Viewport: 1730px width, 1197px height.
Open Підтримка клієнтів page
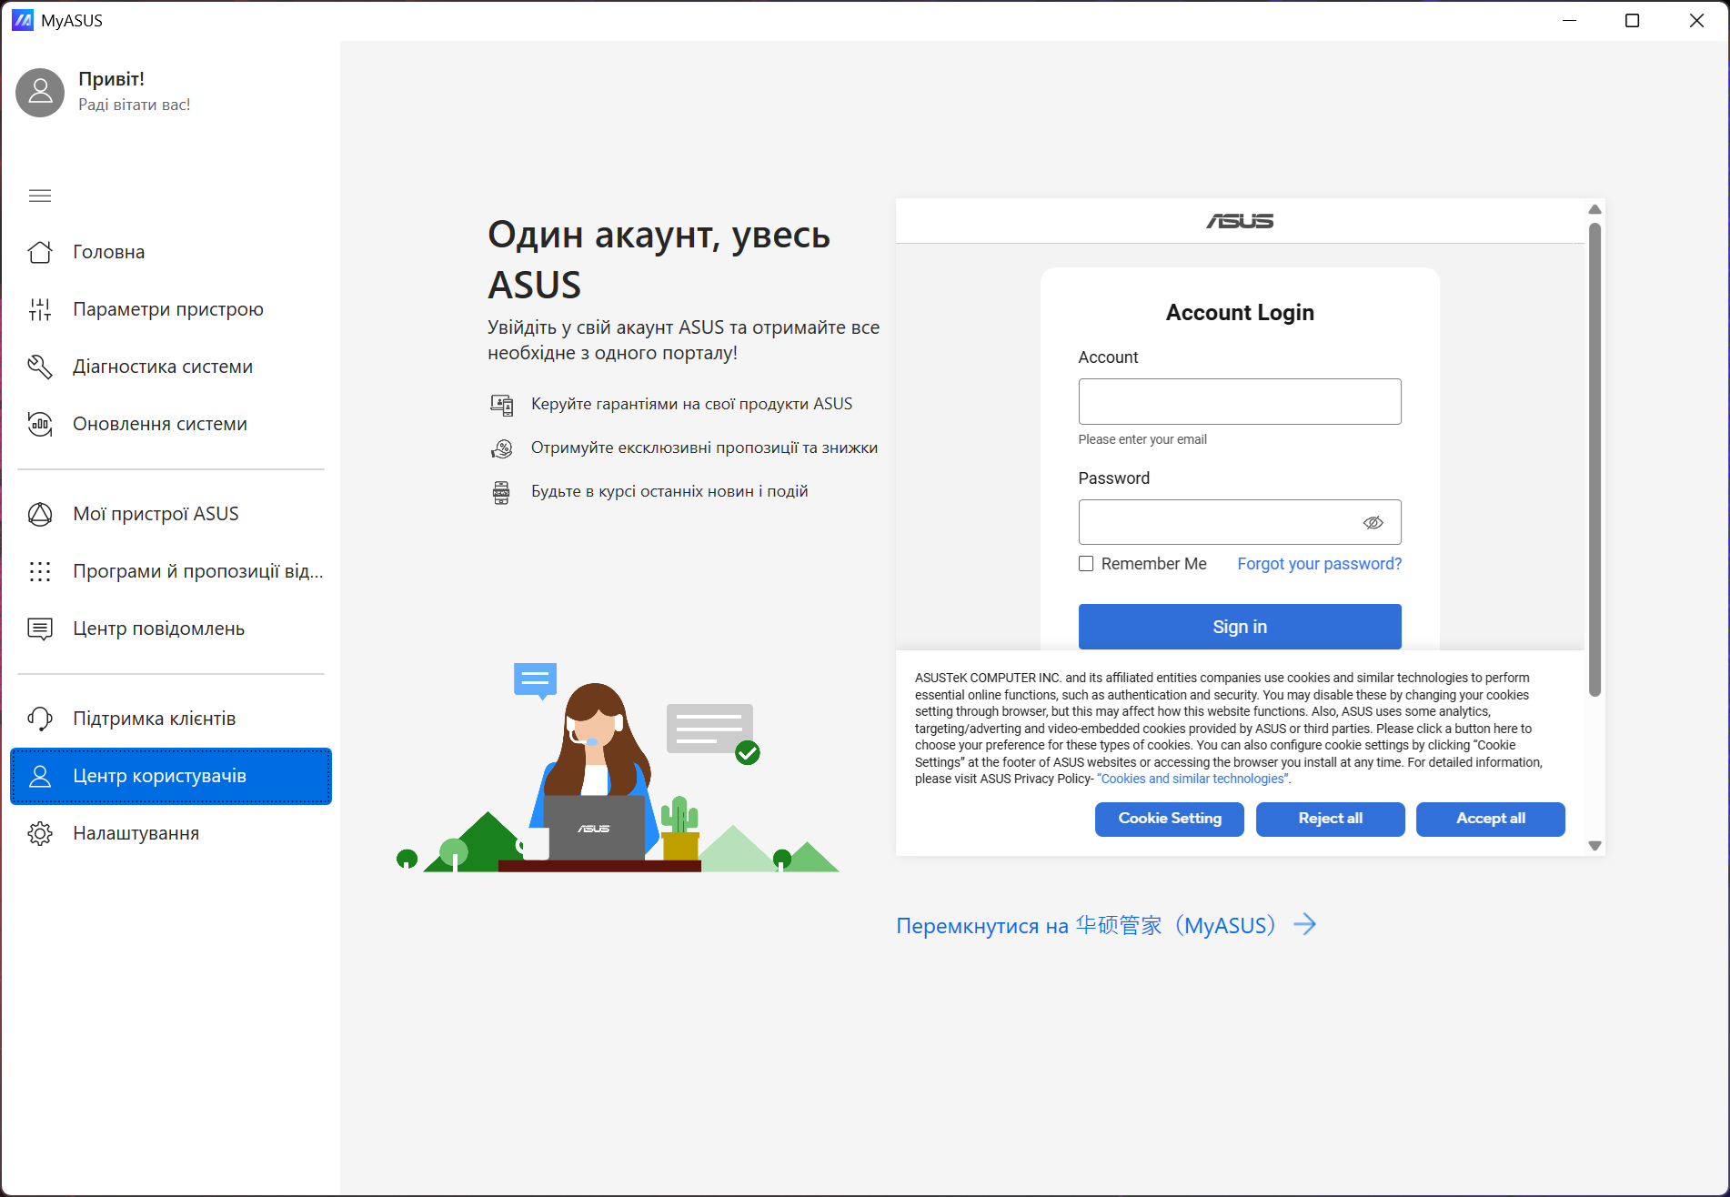[x=171, y=719]
